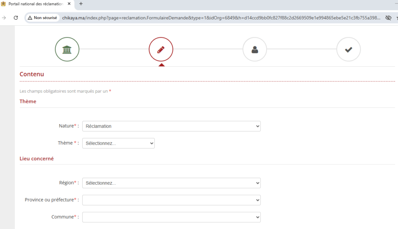Click the Contenu section heading
This screenshot has width=398, height=229.
[x=32, y=74]
